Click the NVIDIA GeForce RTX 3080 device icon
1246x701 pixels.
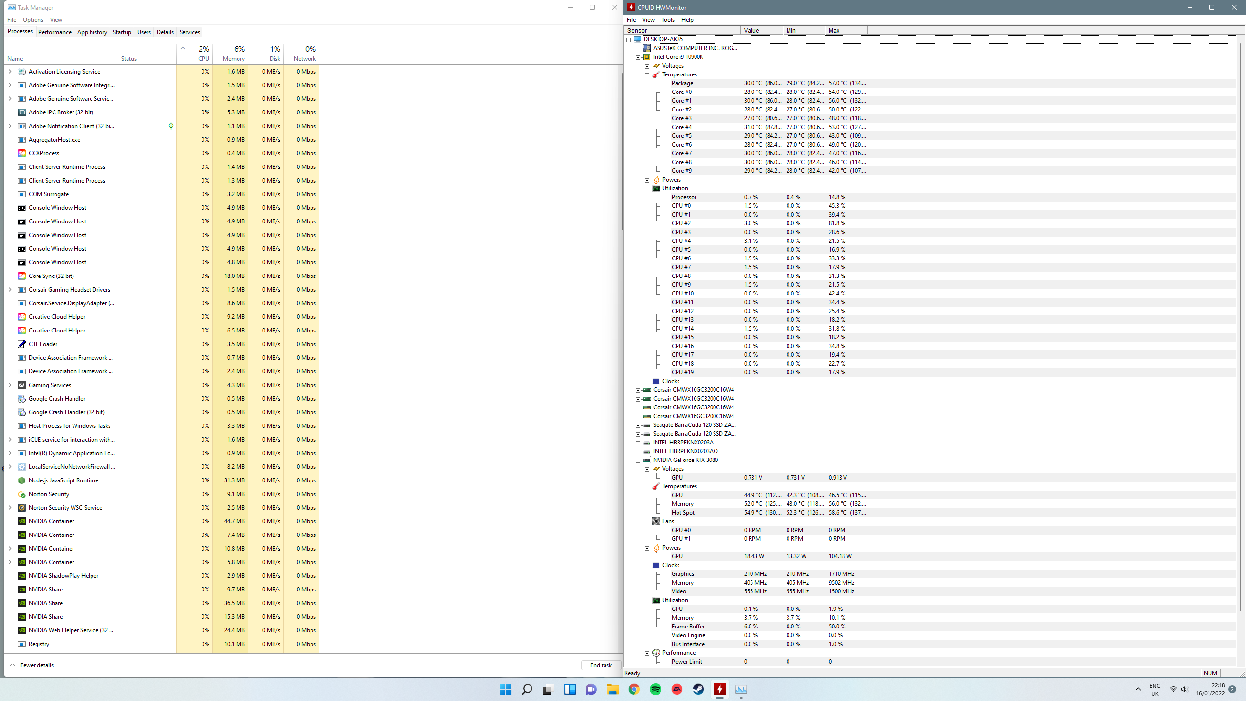[x=647, y=460]
